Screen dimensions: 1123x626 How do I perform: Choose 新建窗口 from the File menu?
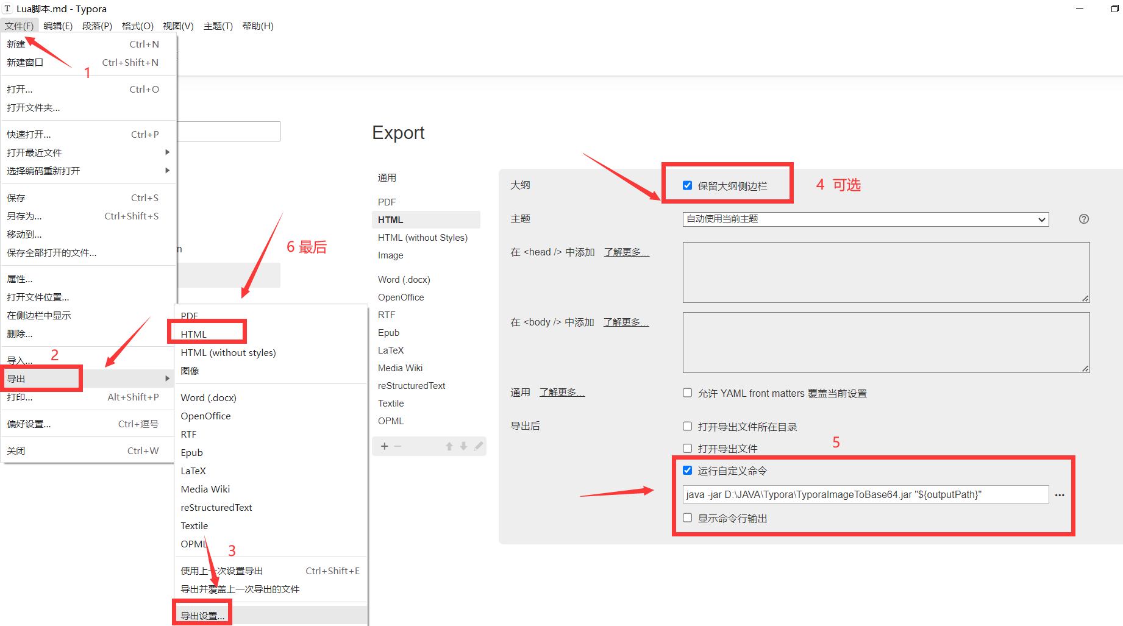tap(89, 62)
